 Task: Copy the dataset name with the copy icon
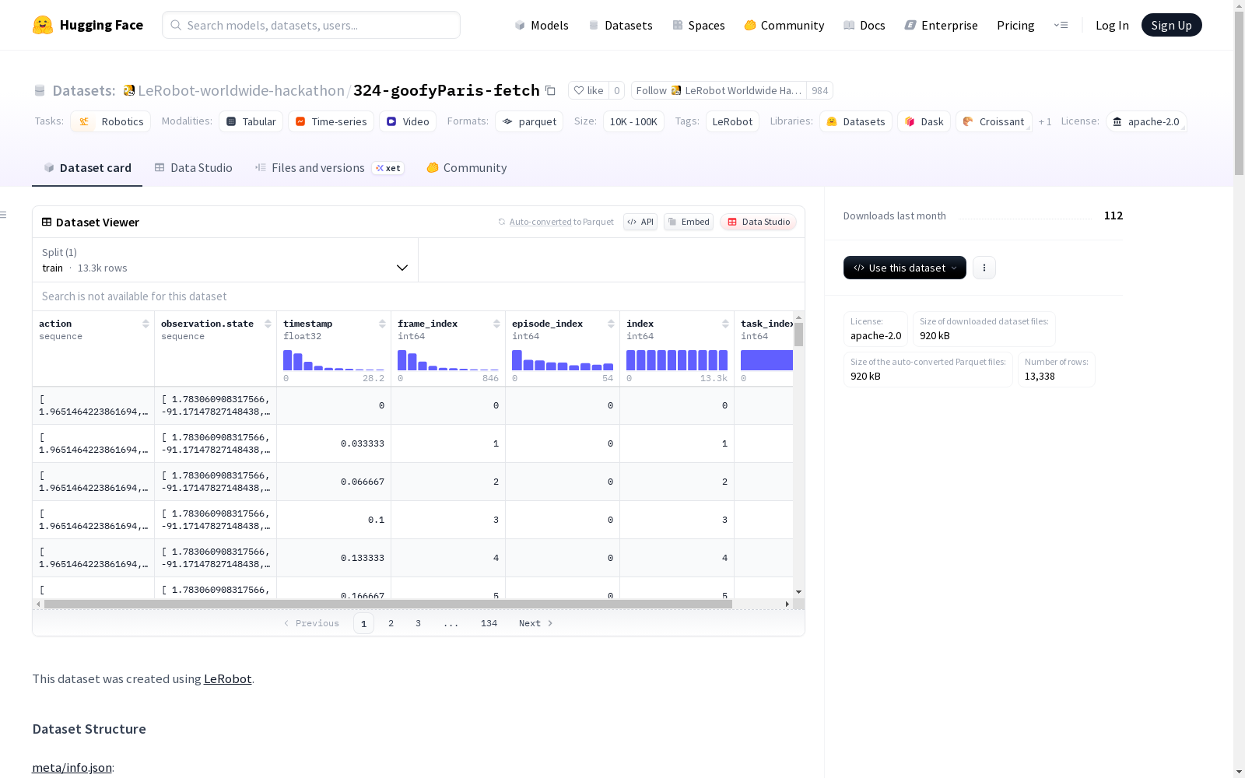(550, 90)
